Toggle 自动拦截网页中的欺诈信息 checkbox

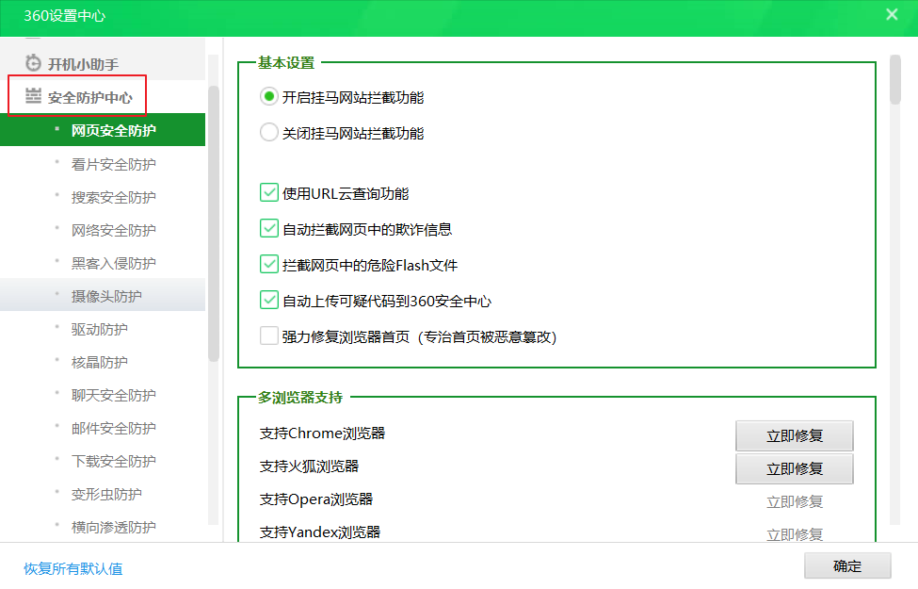[x=268, y=228]
